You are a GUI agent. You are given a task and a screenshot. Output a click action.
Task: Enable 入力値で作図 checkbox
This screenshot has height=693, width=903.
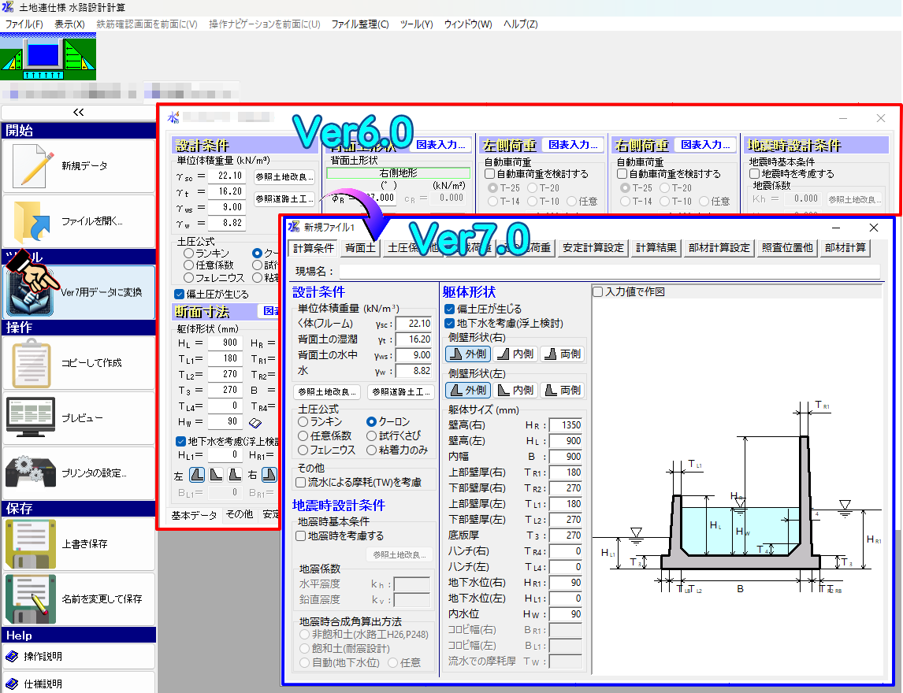click(598, 291)
